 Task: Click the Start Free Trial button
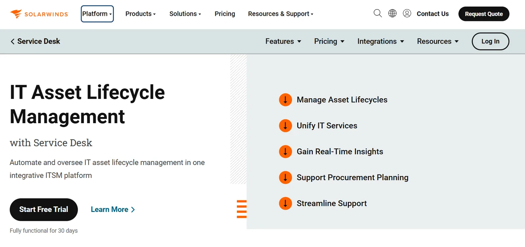[44, 209]
